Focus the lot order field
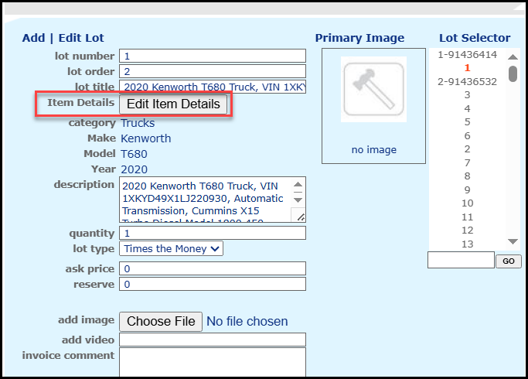Screen dimensions: 528x379 [213, 71]
